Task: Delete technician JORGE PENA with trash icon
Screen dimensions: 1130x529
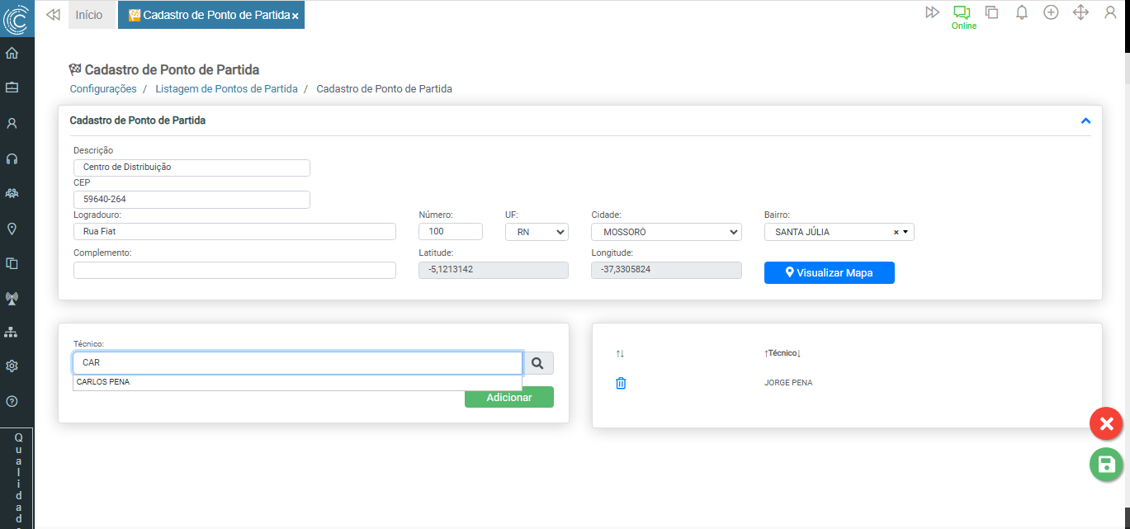Action: click(x=621, y=383)
